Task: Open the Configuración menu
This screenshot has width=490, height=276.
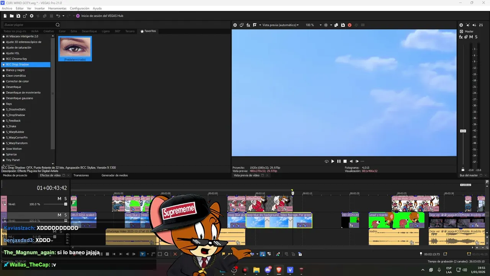Action: pyautogui.click(x=80, y=8)
